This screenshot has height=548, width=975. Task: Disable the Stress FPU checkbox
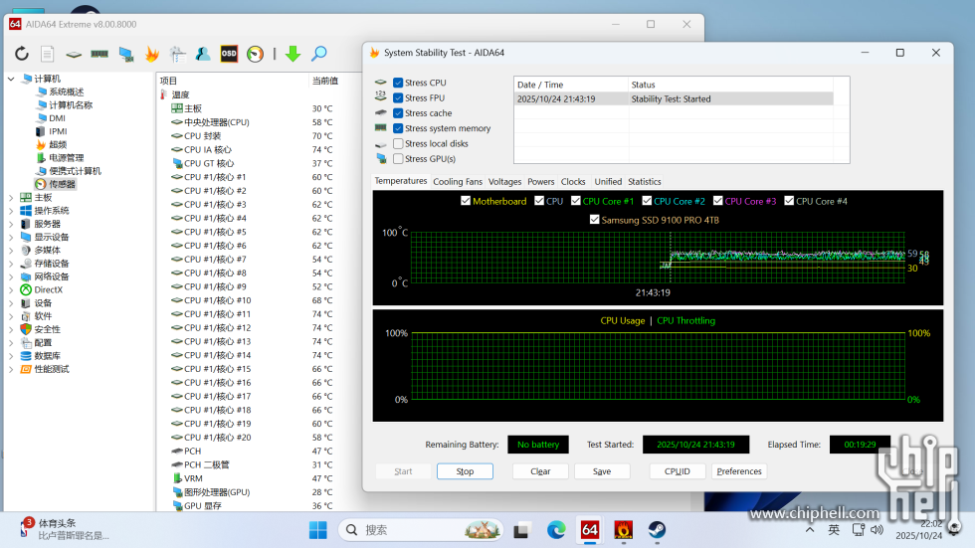398,98
